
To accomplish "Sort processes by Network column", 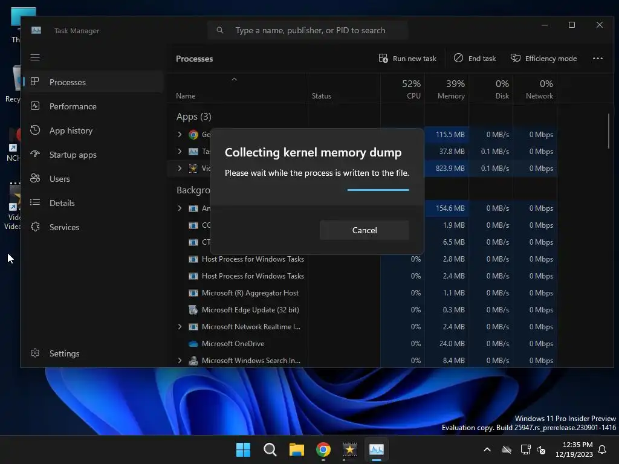I will pos(536,89).
